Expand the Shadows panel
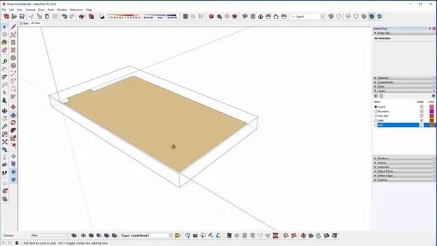Viewport: 437px width, 246px height. tap(404, 158)
